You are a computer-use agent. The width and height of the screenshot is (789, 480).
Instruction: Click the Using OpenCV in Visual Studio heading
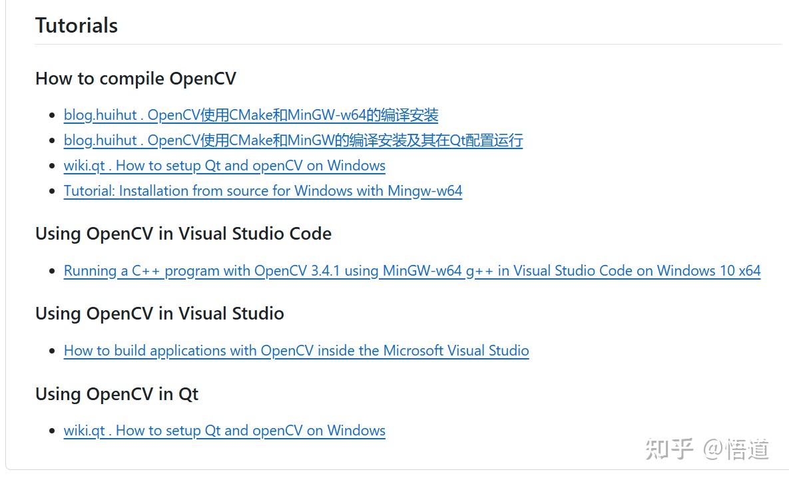click(x=160, y=314)
